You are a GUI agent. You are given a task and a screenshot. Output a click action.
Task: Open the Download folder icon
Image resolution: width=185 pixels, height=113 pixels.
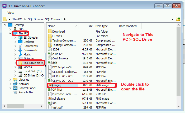50,32
